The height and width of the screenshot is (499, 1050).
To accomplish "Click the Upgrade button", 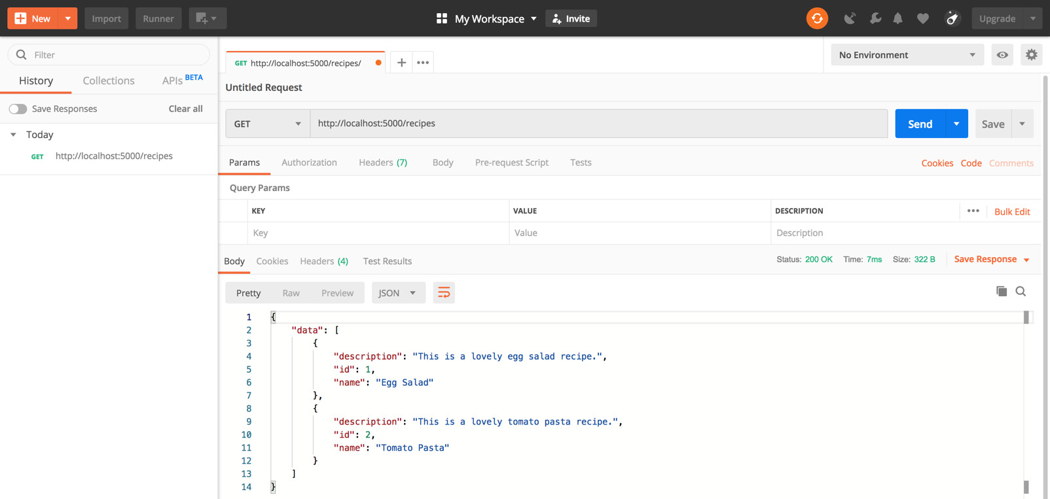I will pos(997,18).
